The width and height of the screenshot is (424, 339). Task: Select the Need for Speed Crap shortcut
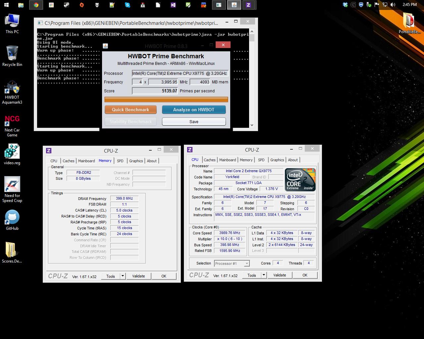12,189
